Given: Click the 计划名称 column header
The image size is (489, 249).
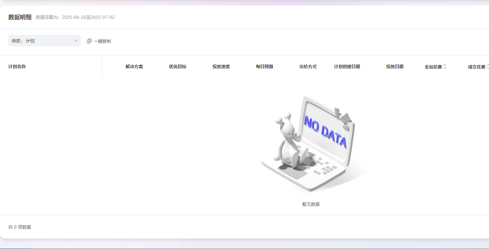Looking at the screenshot, I should pos(17,67).
